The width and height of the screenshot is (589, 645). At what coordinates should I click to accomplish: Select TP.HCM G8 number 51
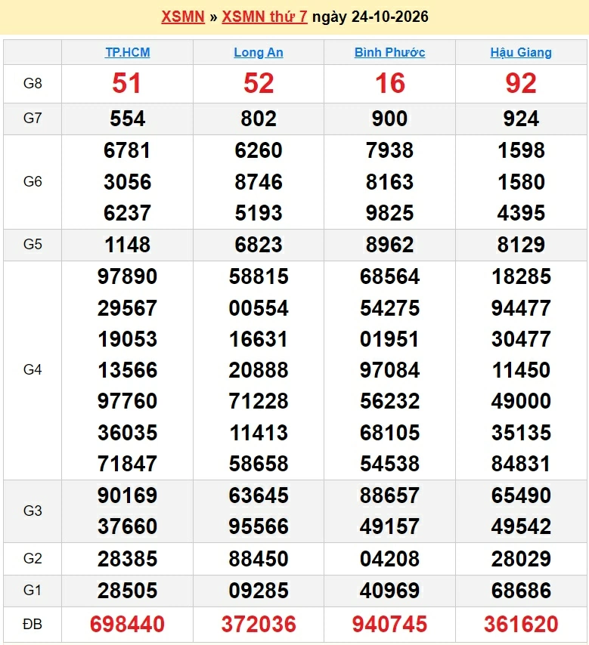tap(127, 84)
